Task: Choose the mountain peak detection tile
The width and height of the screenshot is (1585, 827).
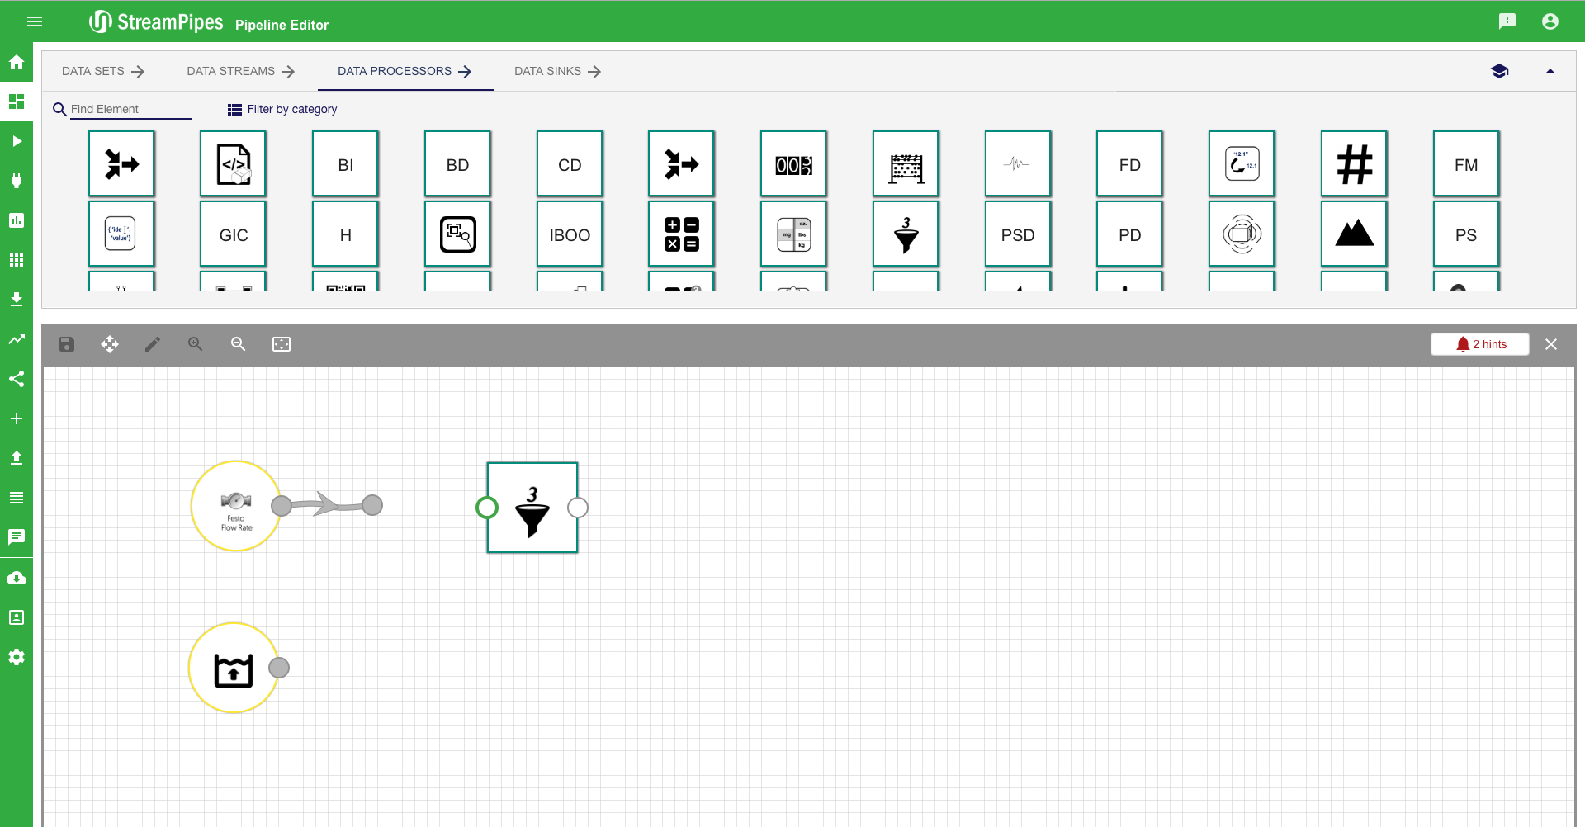Action: click(x=1354, y=234)
